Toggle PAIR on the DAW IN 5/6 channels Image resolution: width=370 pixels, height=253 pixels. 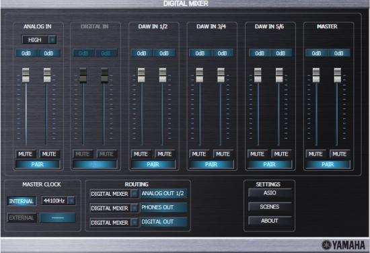click(x=270, y=164)
